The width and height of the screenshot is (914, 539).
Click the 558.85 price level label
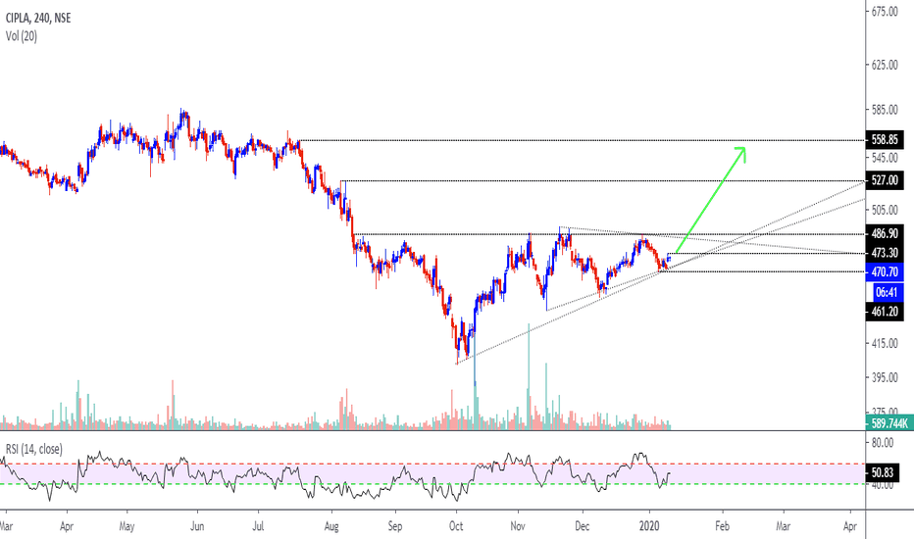(885, 140)
